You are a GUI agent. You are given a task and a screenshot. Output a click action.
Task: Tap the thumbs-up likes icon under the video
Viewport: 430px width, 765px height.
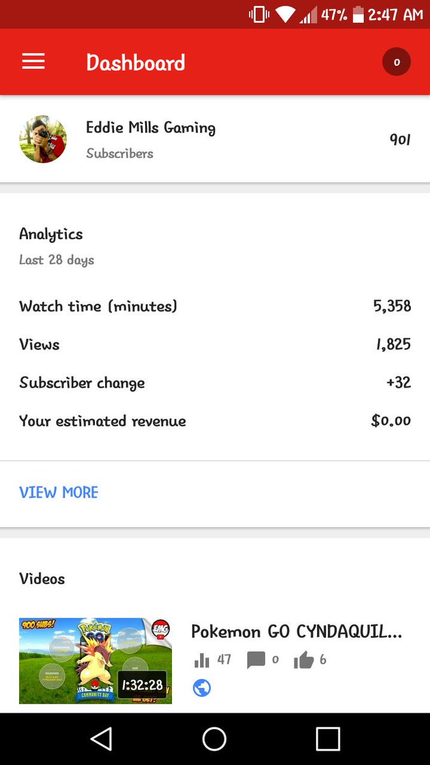(x=304, y=660)
